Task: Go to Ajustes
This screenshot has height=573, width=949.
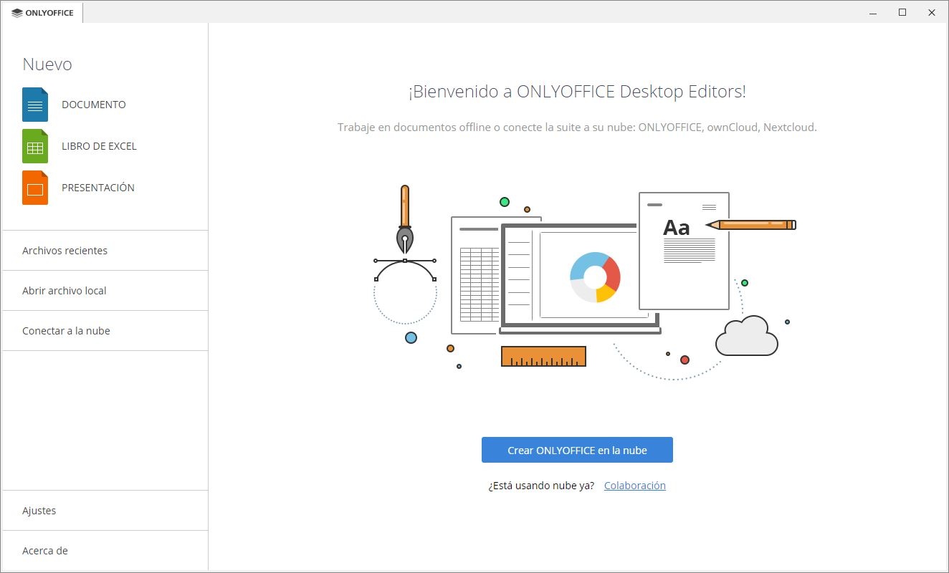Action: click(x=105, y=511)
